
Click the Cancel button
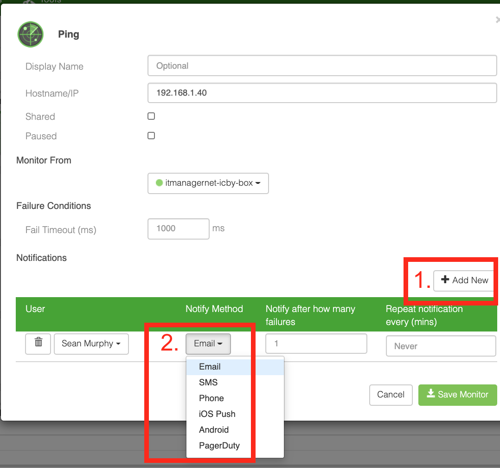coord(391,395)
